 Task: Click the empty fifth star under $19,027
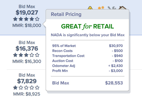tap(37, 19)
